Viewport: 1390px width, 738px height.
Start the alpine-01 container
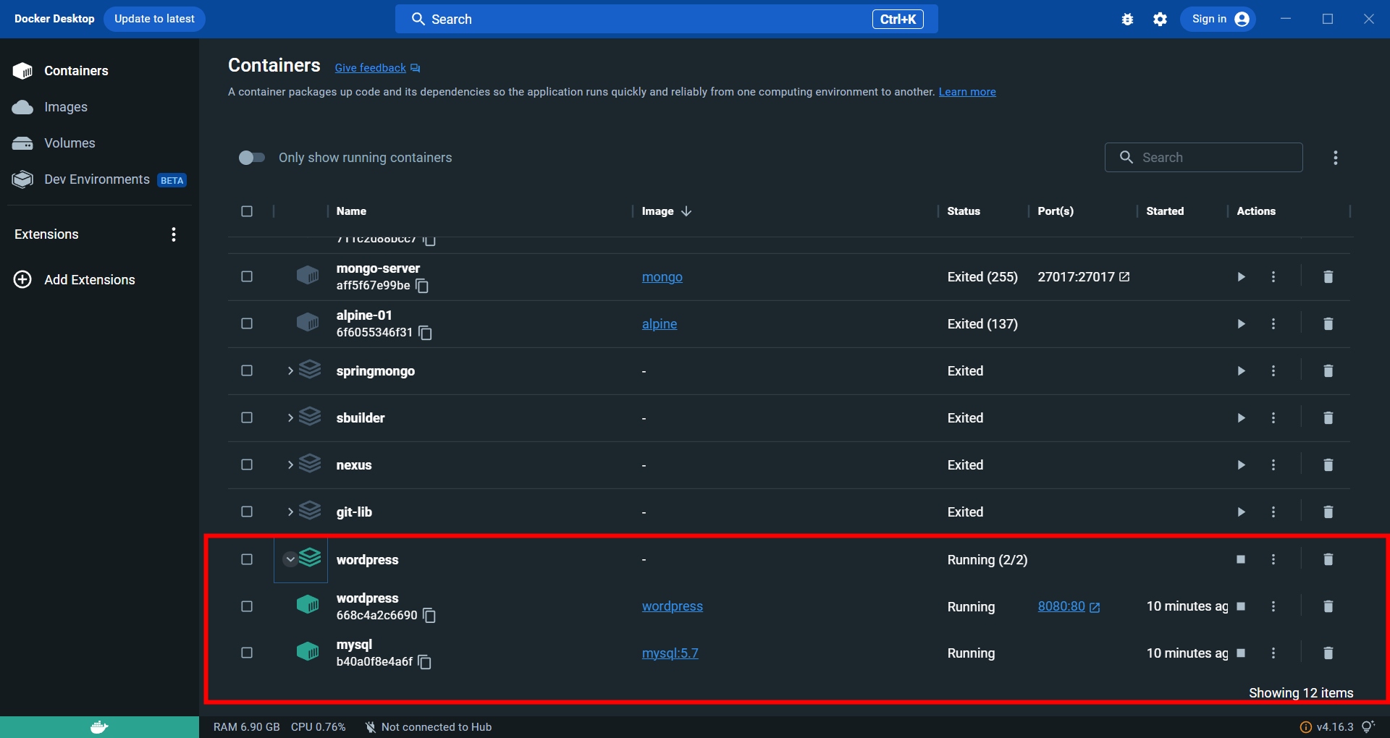click(x=1241, y=324)
